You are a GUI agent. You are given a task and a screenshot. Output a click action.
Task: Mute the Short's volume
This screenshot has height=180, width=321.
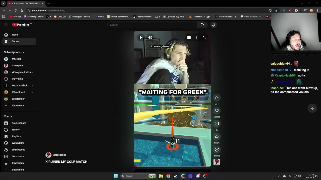point(150,37)
